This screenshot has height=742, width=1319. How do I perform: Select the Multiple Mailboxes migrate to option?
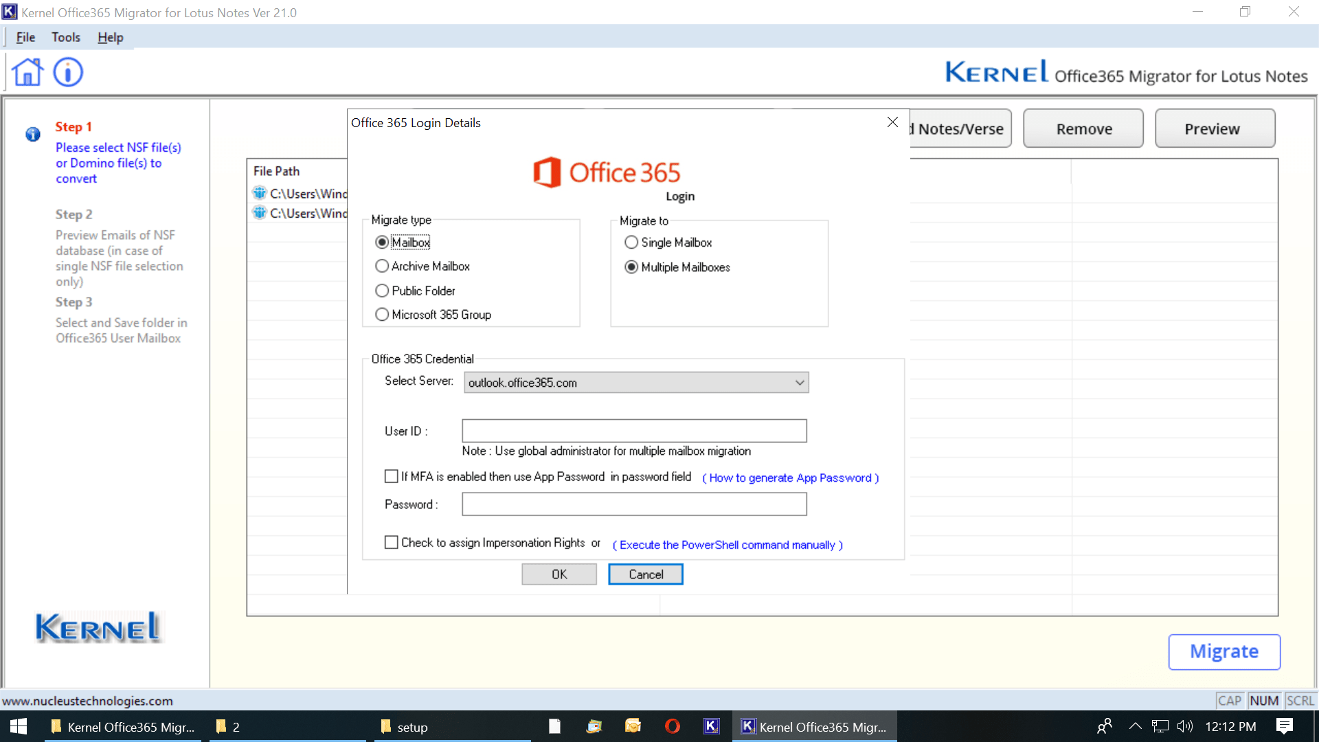[631, 267]
